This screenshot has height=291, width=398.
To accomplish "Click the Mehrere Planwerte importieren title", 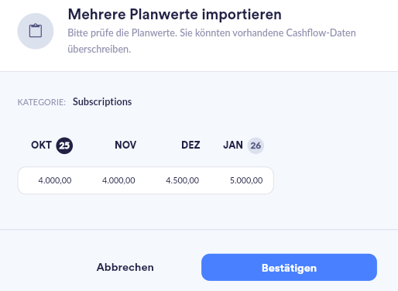I will point(174,14).
